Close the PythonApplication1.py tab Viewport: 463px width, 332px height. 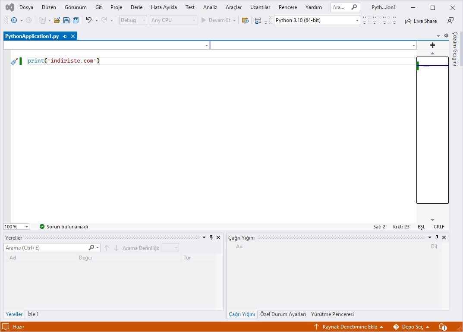73,36
